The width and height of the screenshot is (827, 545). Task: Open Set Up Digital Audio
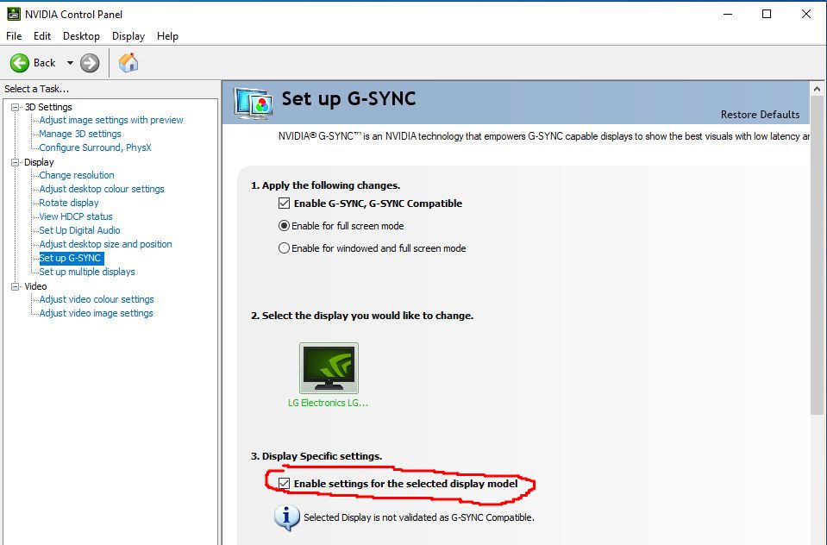tap(79, 230)
